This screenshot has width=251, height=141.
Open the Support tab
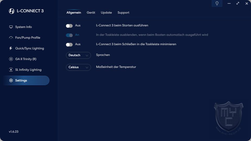click(x=123, y=13)
